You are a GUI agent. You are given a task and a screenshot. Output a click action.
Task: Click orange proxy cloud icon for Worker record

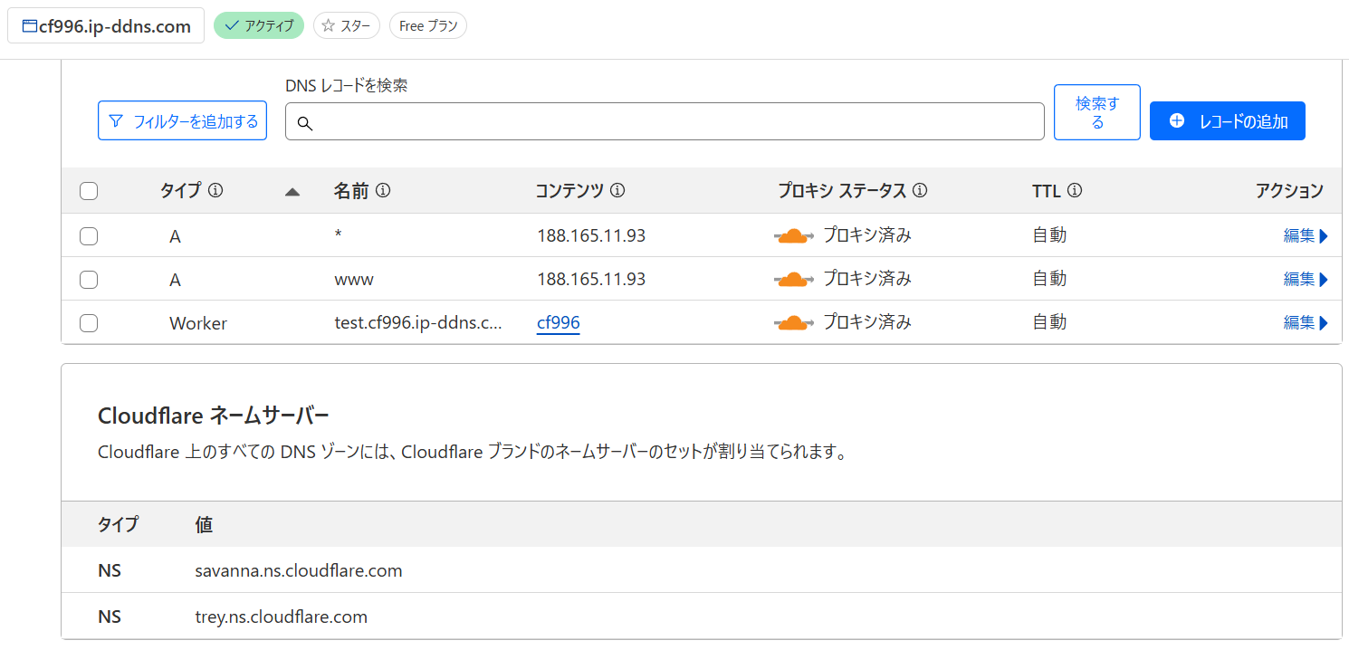tap(793, 323)
